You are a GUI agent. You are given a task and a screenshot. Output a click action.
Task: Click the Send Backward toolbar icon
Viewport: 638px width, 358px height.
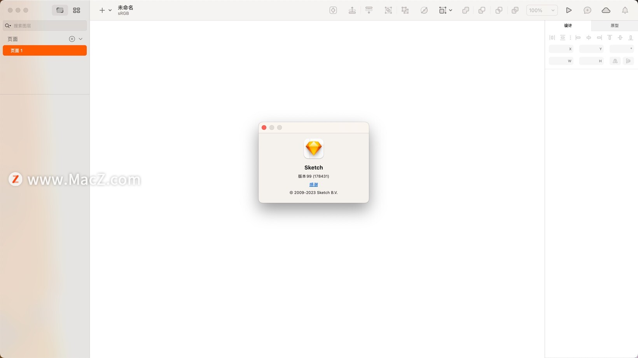369,10
